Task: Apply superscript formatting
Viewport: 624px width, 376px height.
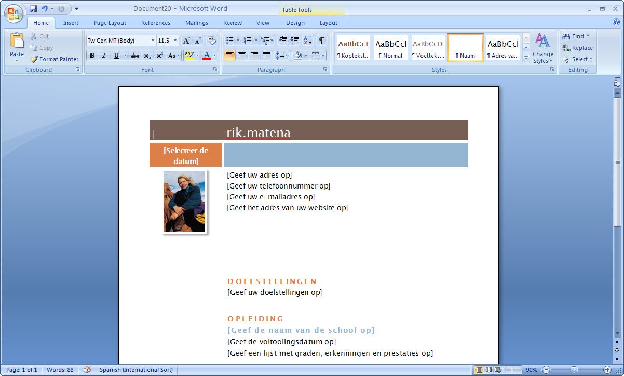Action: coord(159,56)
